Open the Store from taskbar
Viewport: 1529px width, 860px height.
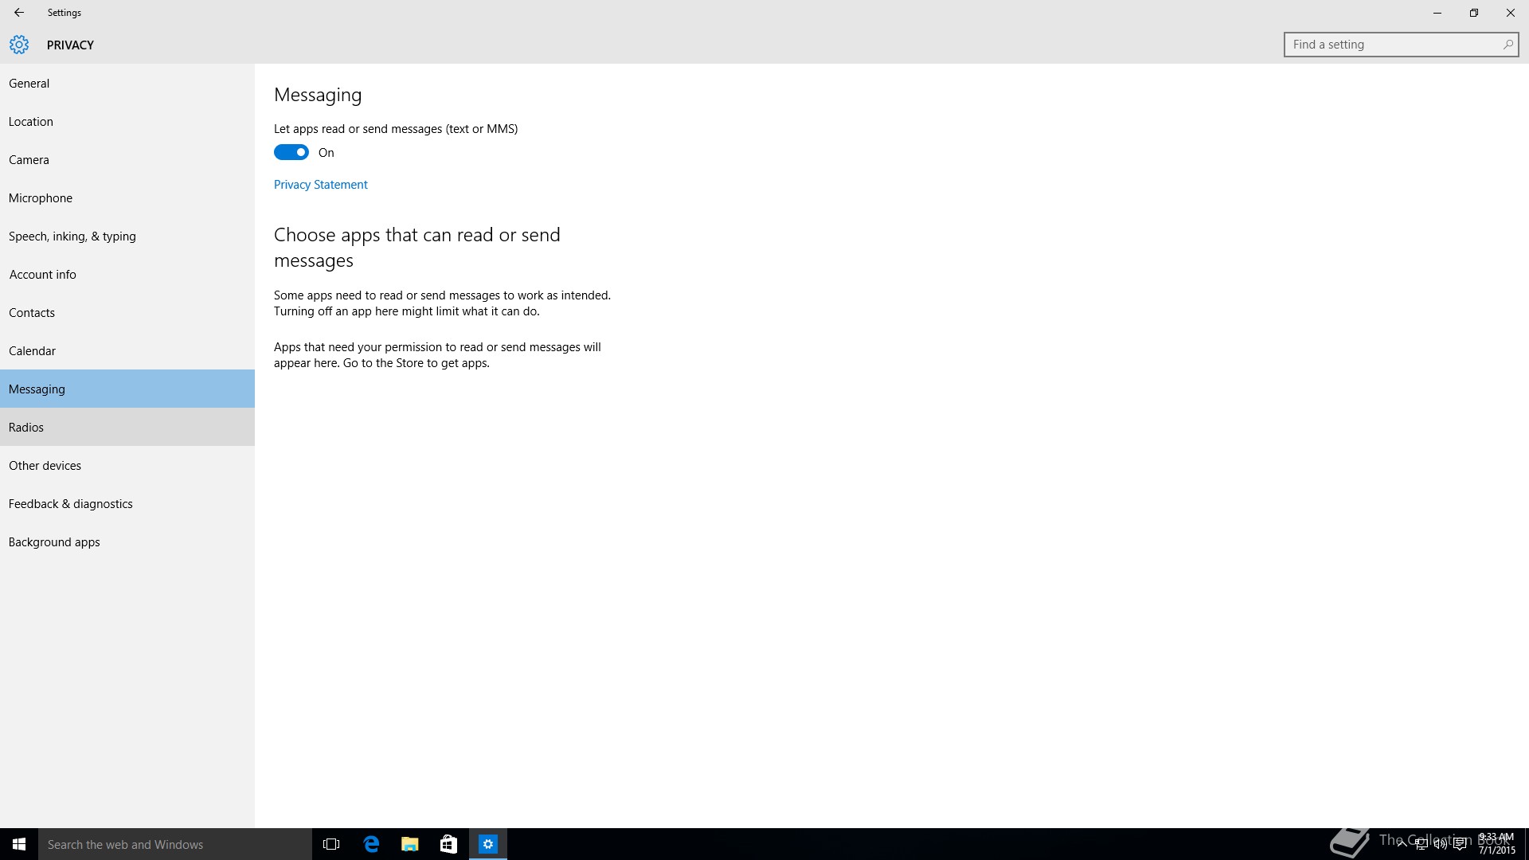tap(448, 844)
